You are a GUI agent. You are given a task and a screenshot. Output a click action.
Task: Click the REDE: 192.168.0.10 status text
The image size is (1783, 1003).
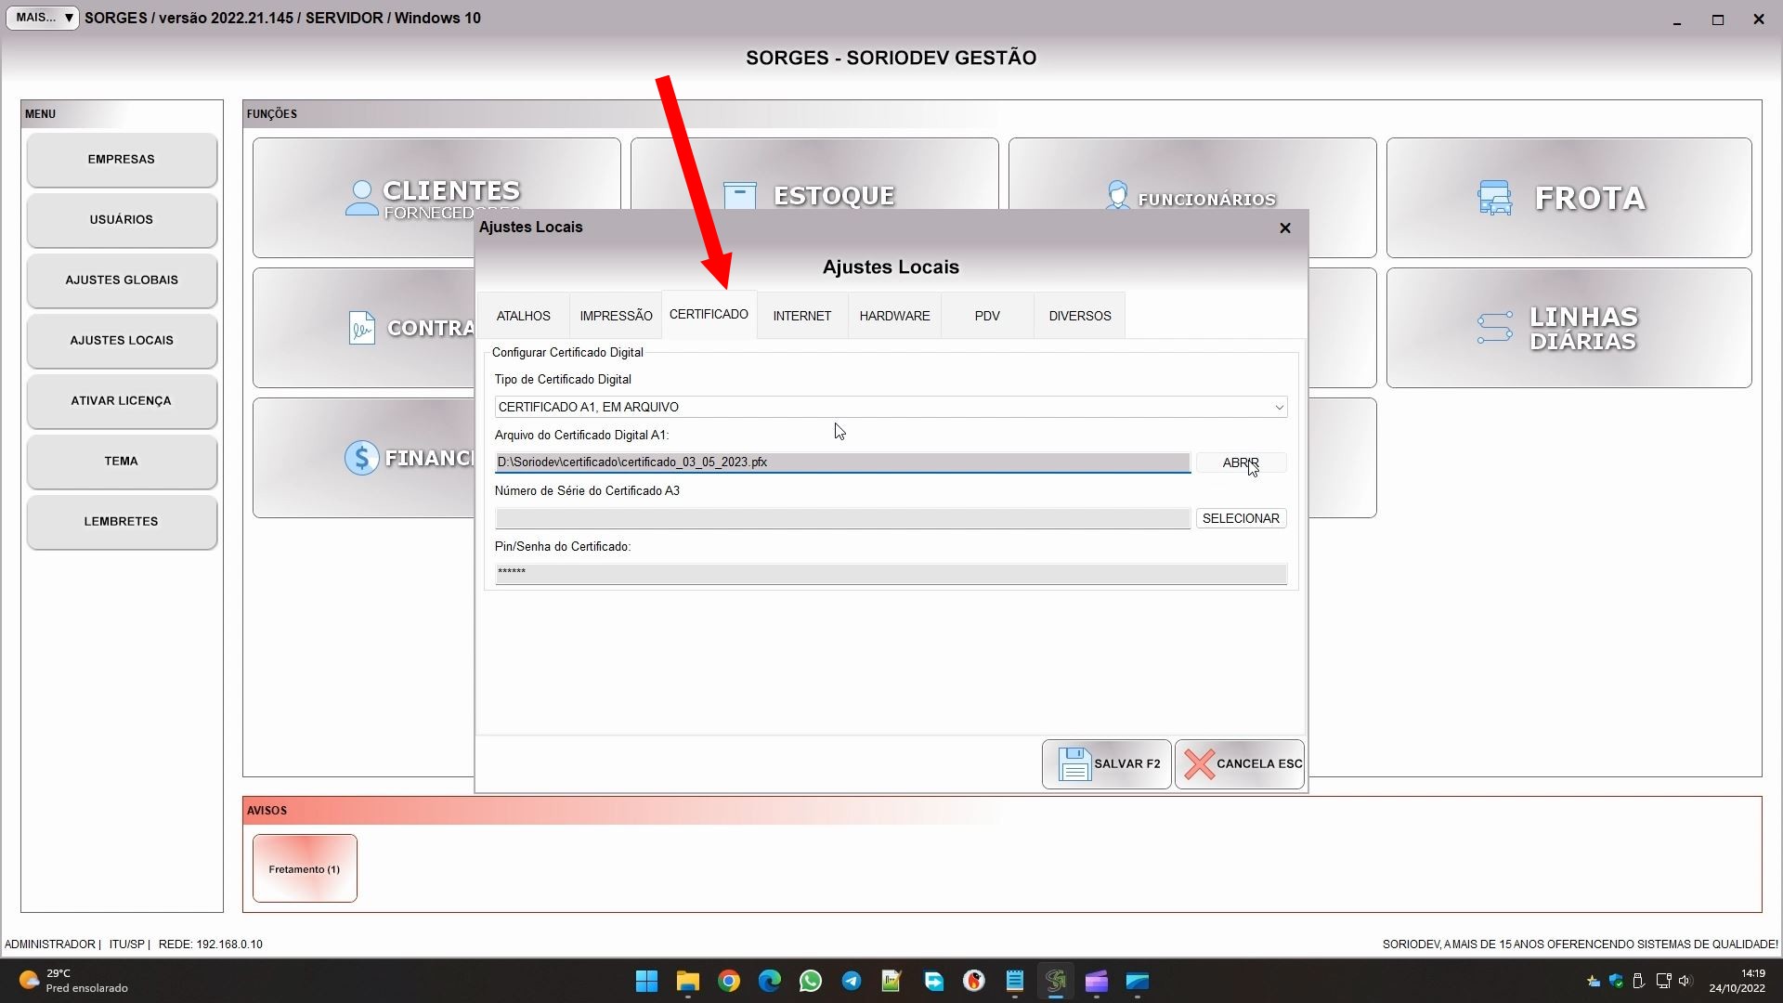tap(211, 944)
